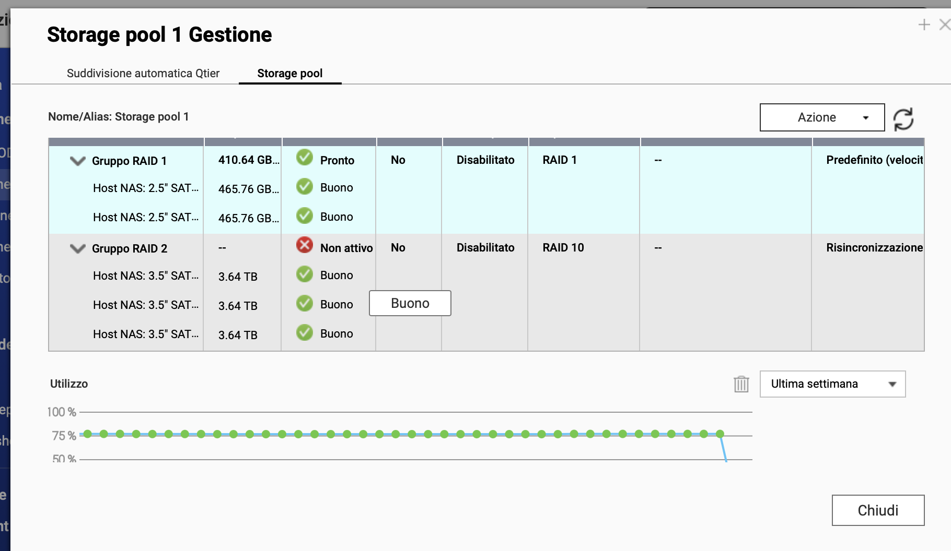Viewport: 951px width, 551px height.
Task: Click green check of first 3.64 TB disk
Action: coord(305,274)
